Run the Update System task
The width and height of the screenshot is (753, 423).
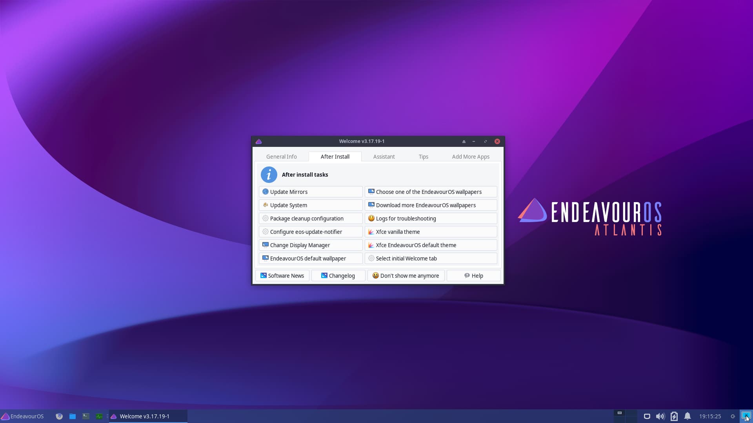[x=311, y=205]
